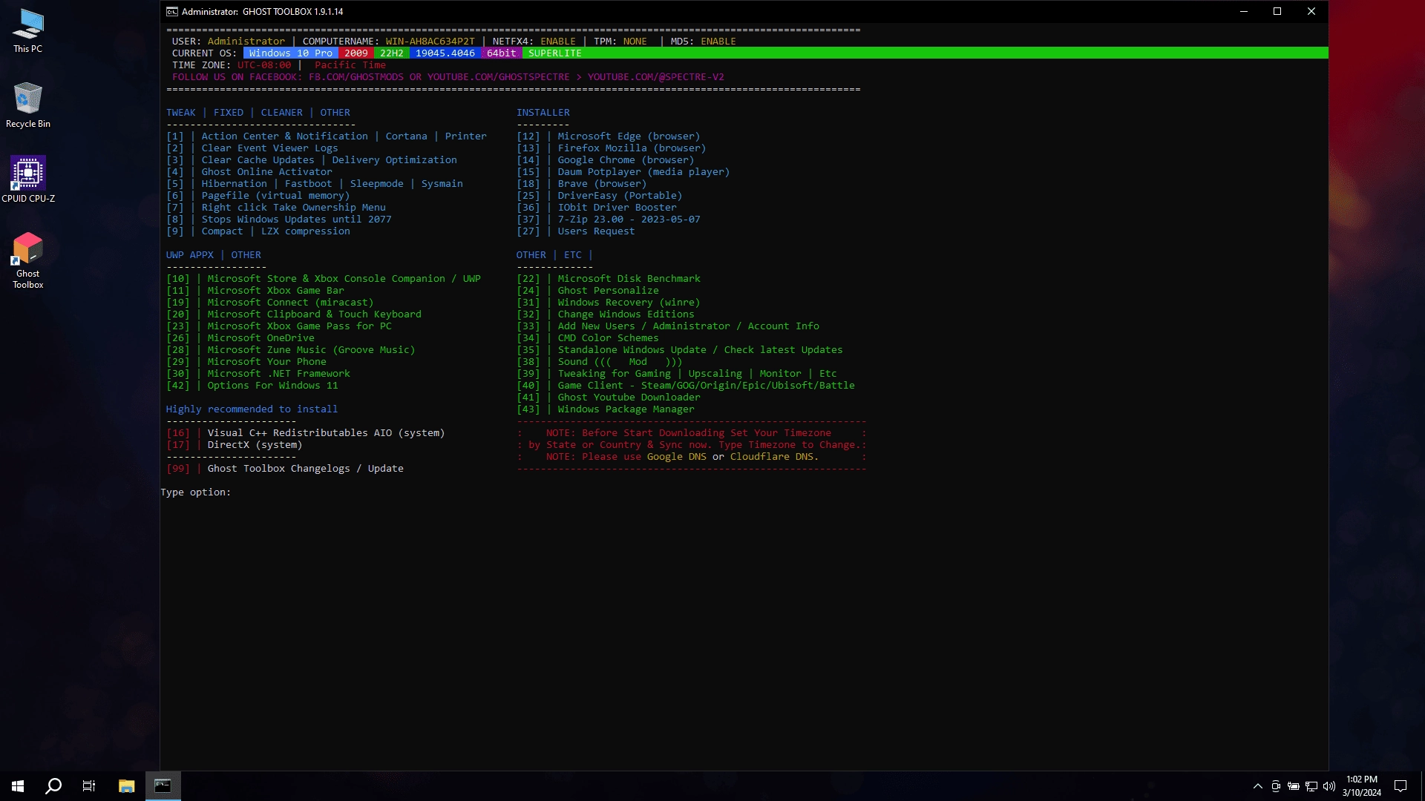This screenshot has height=801, width=1425.
Task: Open File Explorer from the taskbar
Action: click(126, 786)
